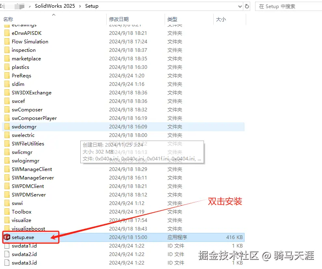Select the setup.exe file name
The height and width of the screenshot is (269, 322).
pyautogui.click(x=23, y=237)
